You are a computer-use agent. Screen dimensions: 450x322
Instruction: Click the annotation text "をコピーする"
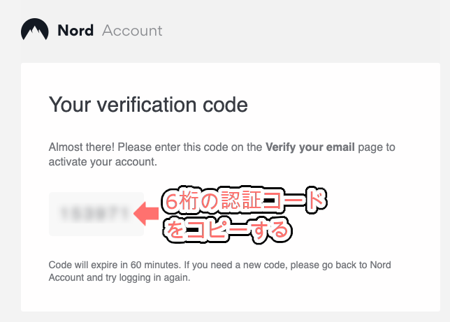(227, 230)
